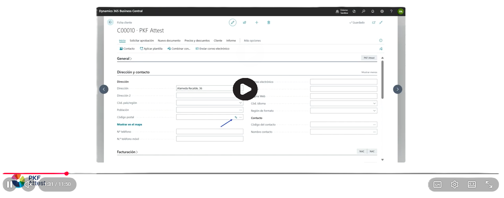Delete customer using the trash icon
Viewport: 504px width, 198px height.
click(x=269, y=22)
